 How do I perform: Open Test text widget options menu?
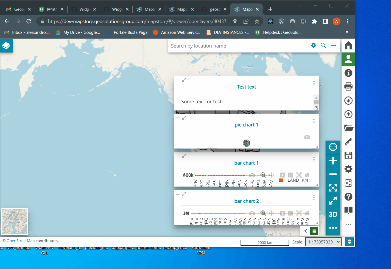314,83
